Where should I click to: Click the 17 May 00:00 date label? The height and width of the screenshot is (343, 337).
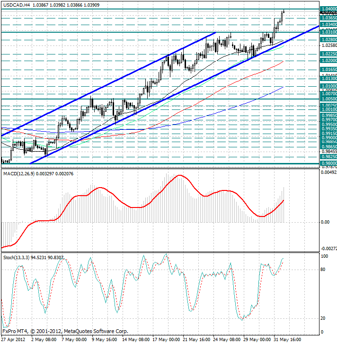[166, 340]
